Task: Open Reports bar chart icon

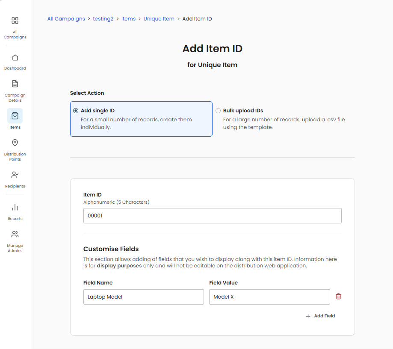Action: tap(15, 207)
